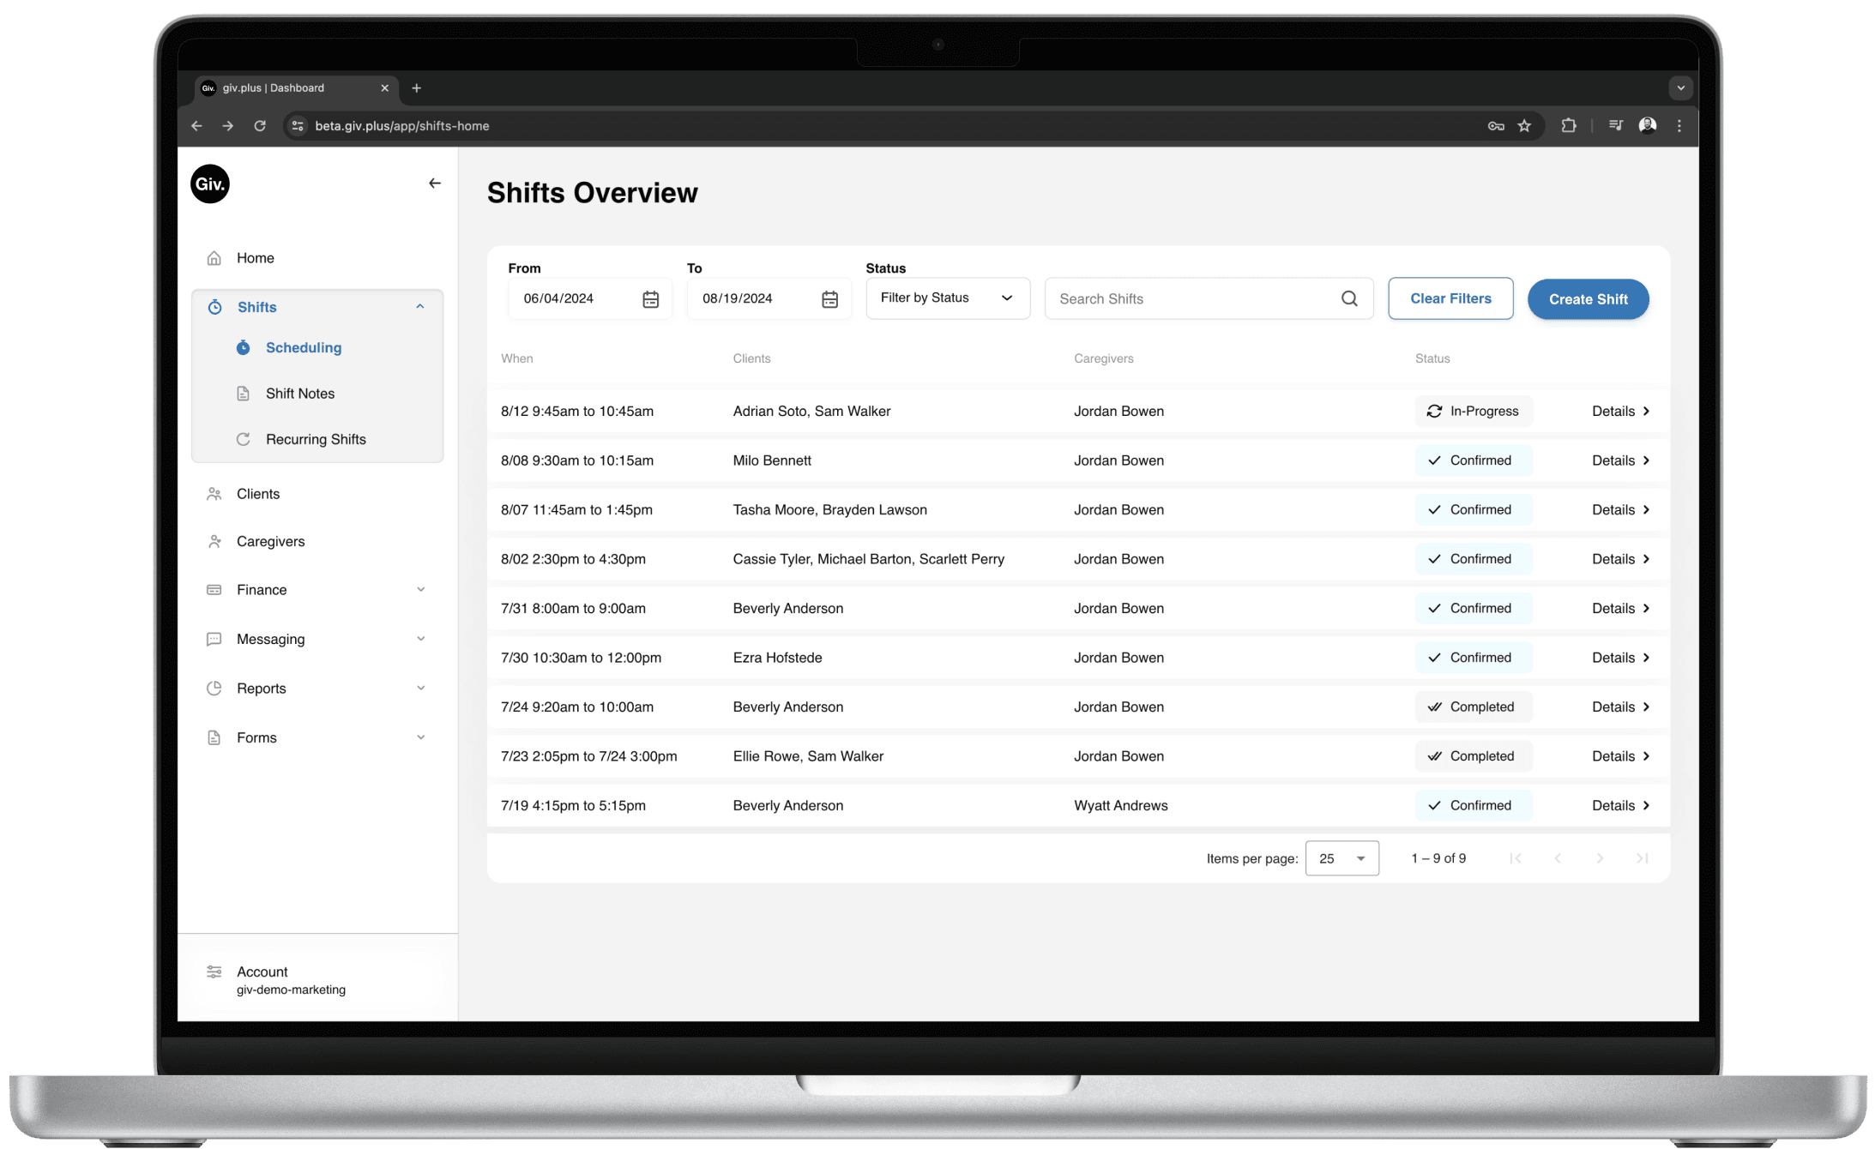This screenshot has width=1875, height=1149.
Task: Collapse the Shifts section in sidebar
Action: pos(419,306)
